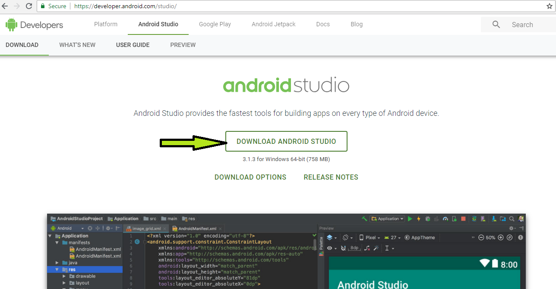556x289 pixels.
Task: Click the search magnifier icon
Action: (x=496, y=25)
